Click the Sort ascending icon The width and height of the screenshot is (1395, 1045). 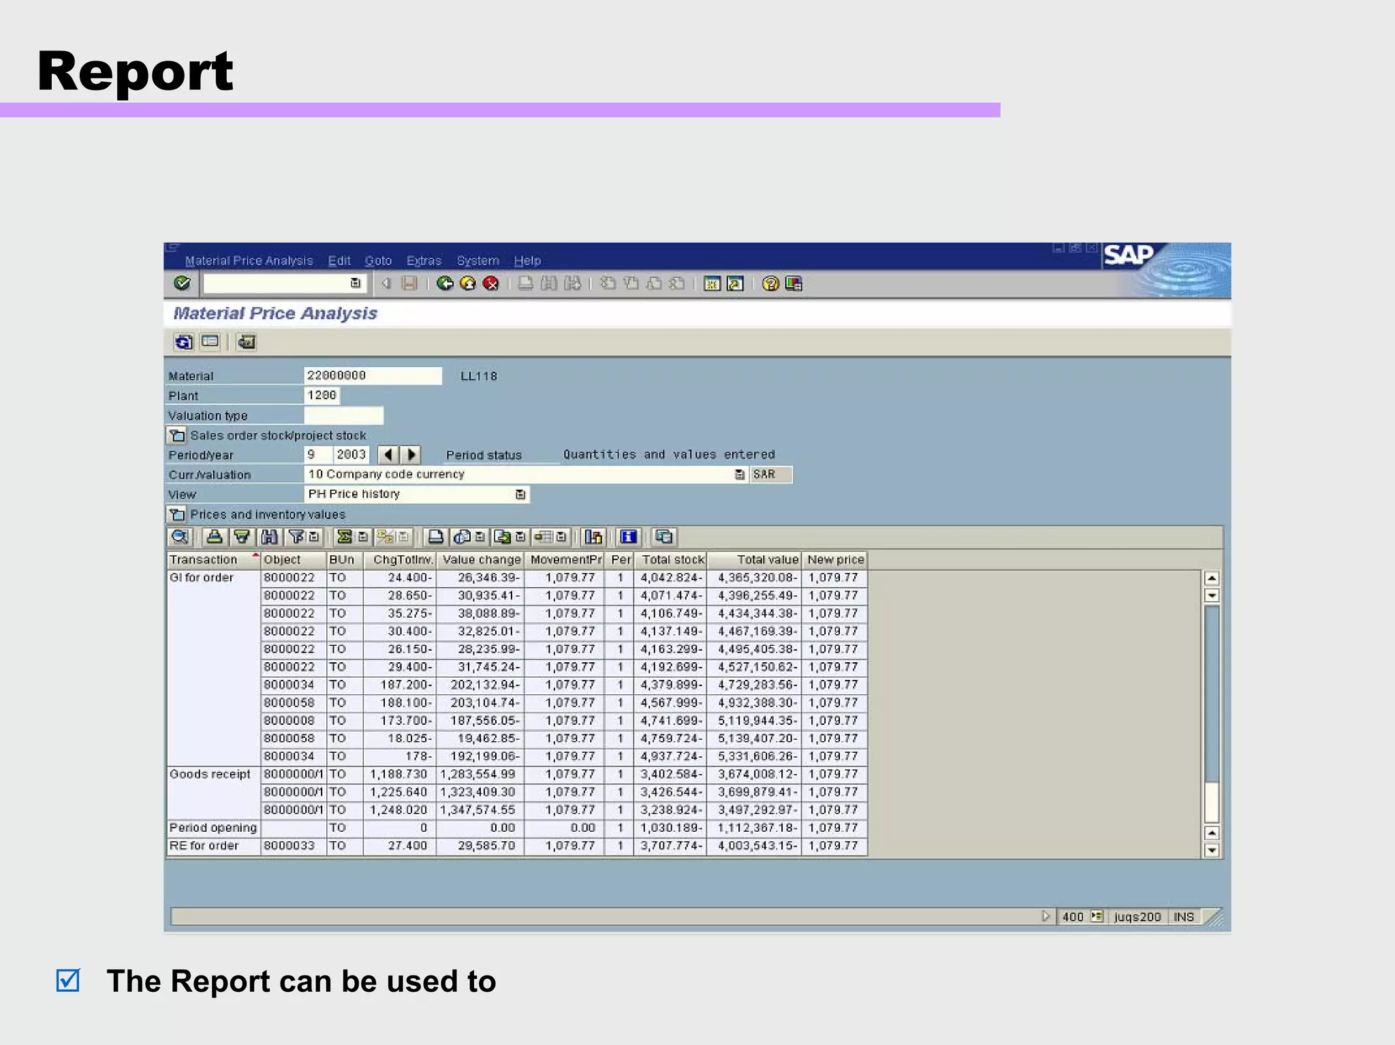(214, 537)
